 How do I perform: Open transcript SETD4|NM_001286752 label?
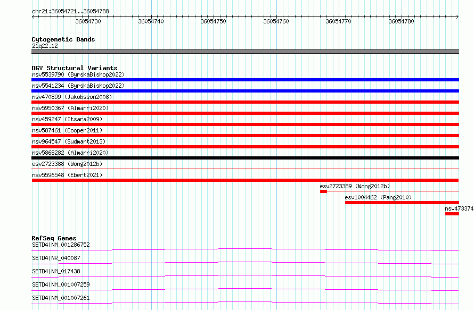click(61, 245)
